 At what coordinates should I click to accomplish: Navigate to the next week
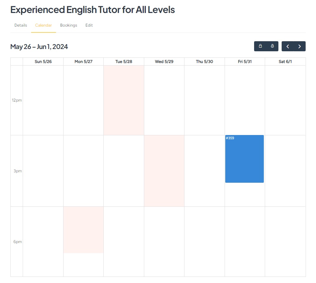click(x=299, y=46)
